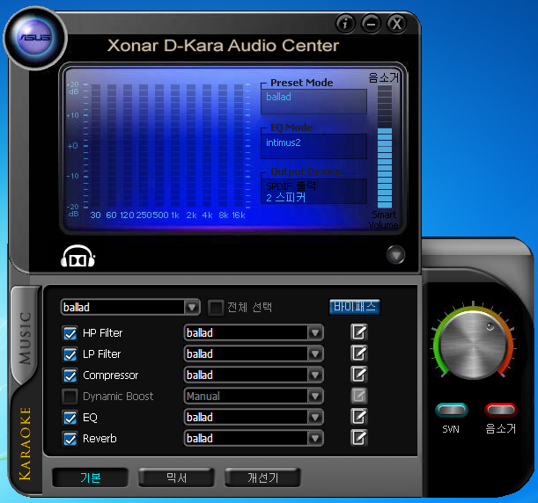Open the Compressor preset dropdown
This screenshot has width=538, height=503.
point(254,375)
